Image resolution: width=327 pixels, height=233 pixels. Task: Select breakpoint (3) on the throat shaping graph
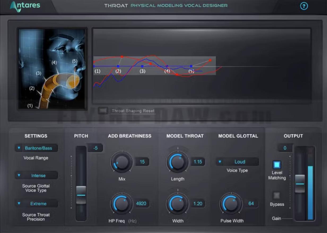[142, 66]
